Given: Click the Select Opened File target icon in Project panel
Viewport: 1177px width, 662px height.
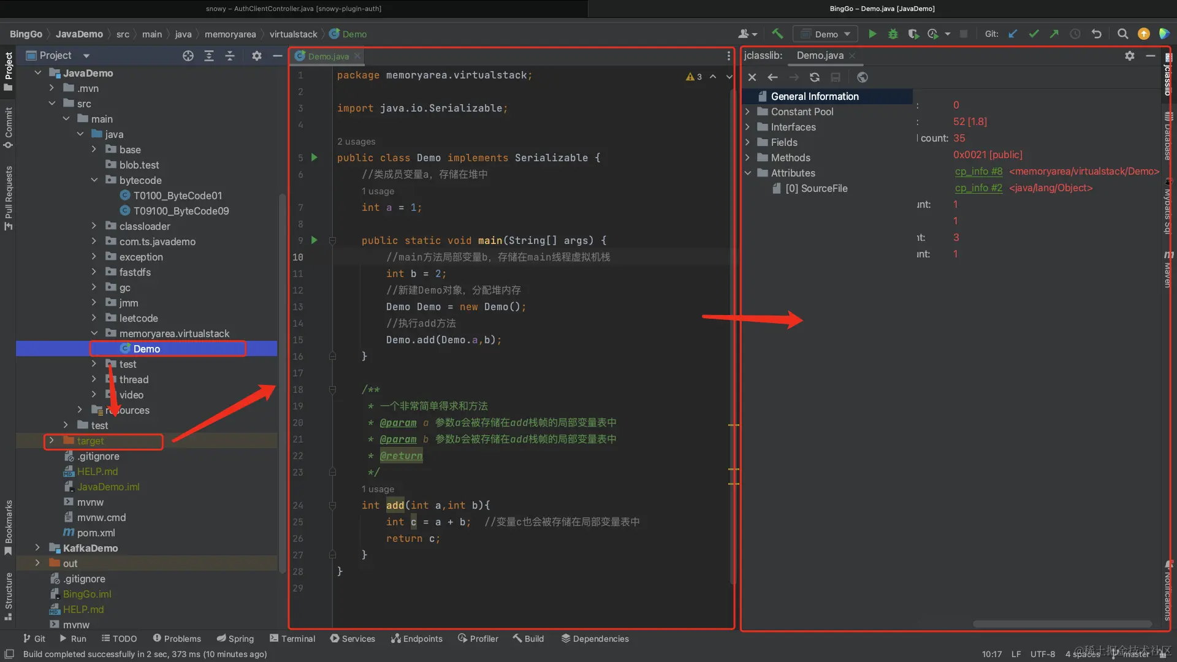Looking at the screenshot, I should click(188, 56).
